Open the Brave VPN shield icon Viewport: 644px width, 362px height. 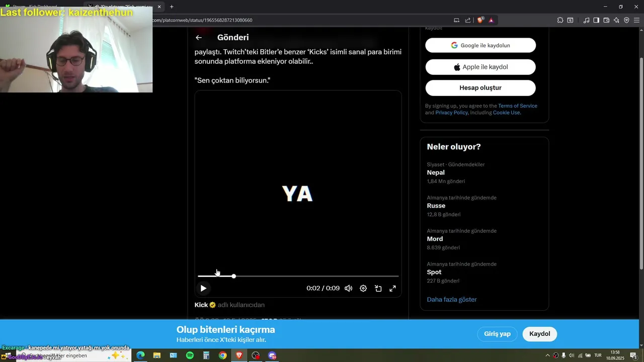626,20
